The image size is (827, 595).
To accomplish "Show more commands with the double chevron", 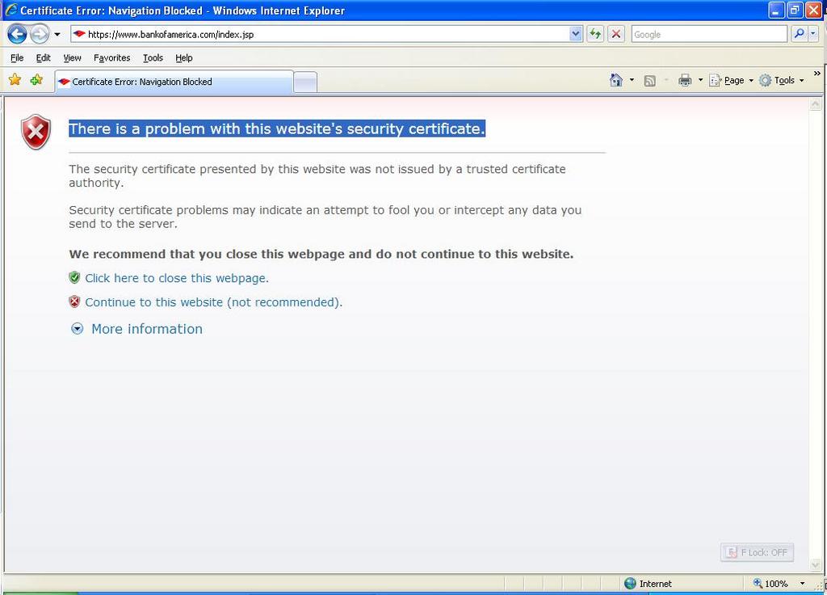I will tap(817, 74).
